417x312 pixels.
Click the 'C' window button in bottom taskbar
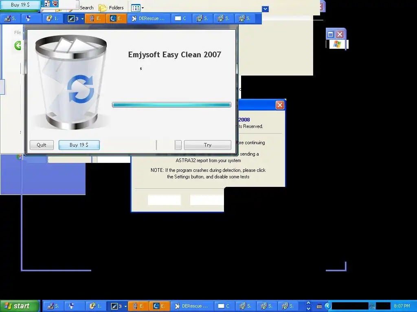224,306
